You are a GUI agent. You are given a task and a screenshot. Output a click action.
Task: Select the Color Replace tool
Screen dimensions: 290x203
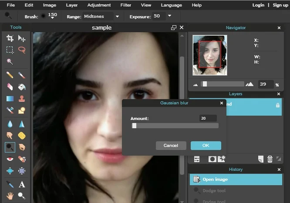coord(10,110)
